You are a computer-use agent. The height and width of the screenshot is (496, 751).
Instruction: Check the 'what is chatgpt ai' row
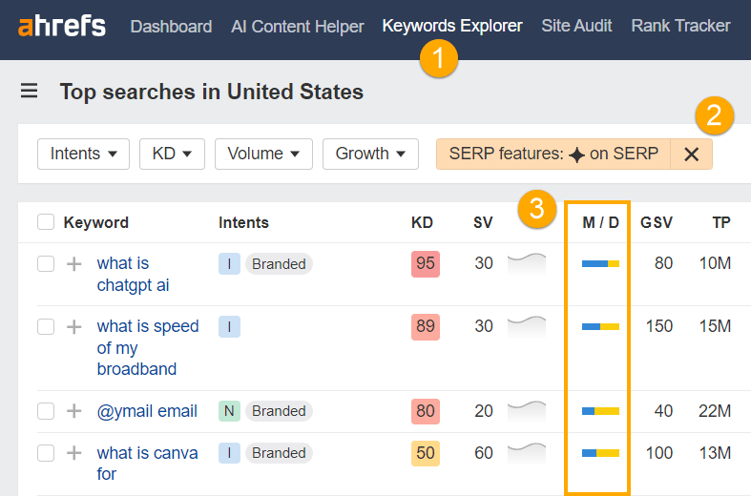pyautogui.click(x=46, y=264)
